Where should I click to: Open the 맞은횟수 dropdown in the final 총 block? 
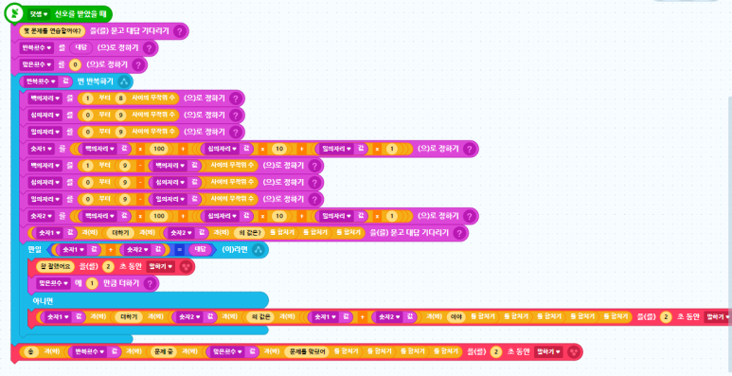click(228, 351)
